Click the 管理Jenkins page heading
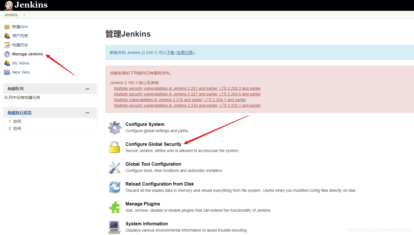The width and height of the screenshot is (414, 235). click(128, 34)
